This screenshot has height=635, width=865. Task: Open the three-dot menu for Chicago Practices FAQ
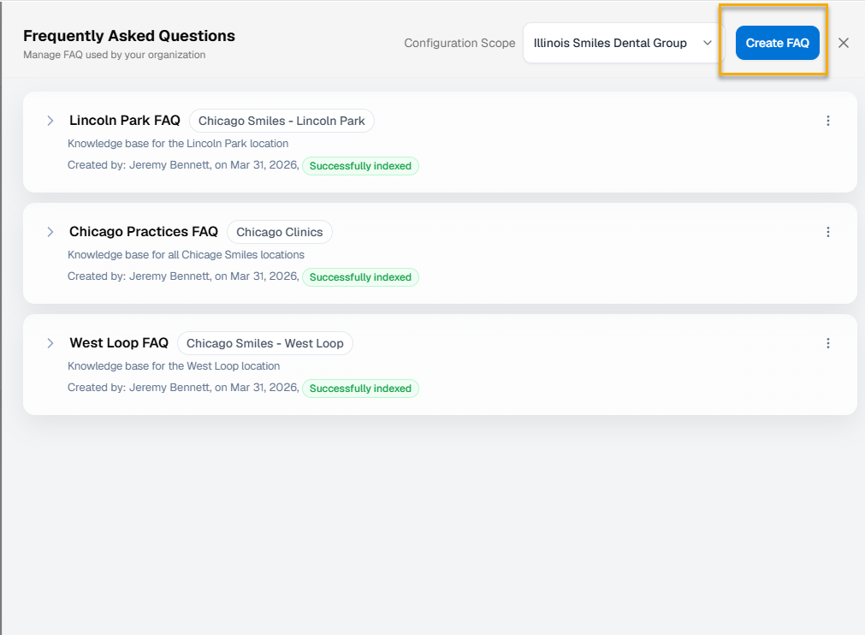(x=827, y=232)
